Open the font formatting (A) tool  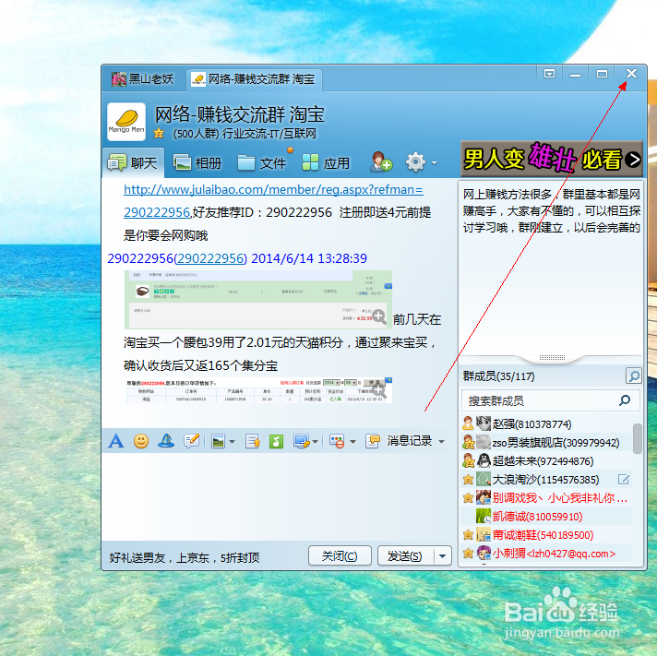(x=116, y=441)
